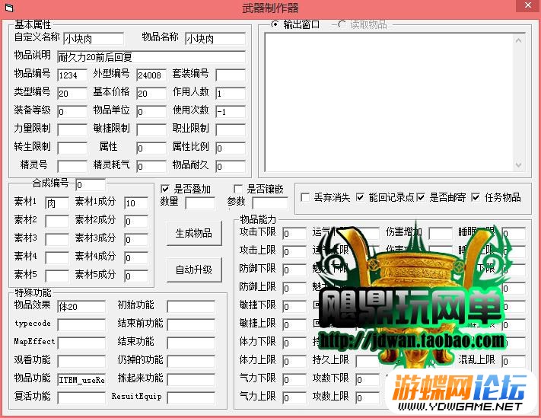Click the 气力上限 field
541x418 pixels.
(x=294, y=398)
